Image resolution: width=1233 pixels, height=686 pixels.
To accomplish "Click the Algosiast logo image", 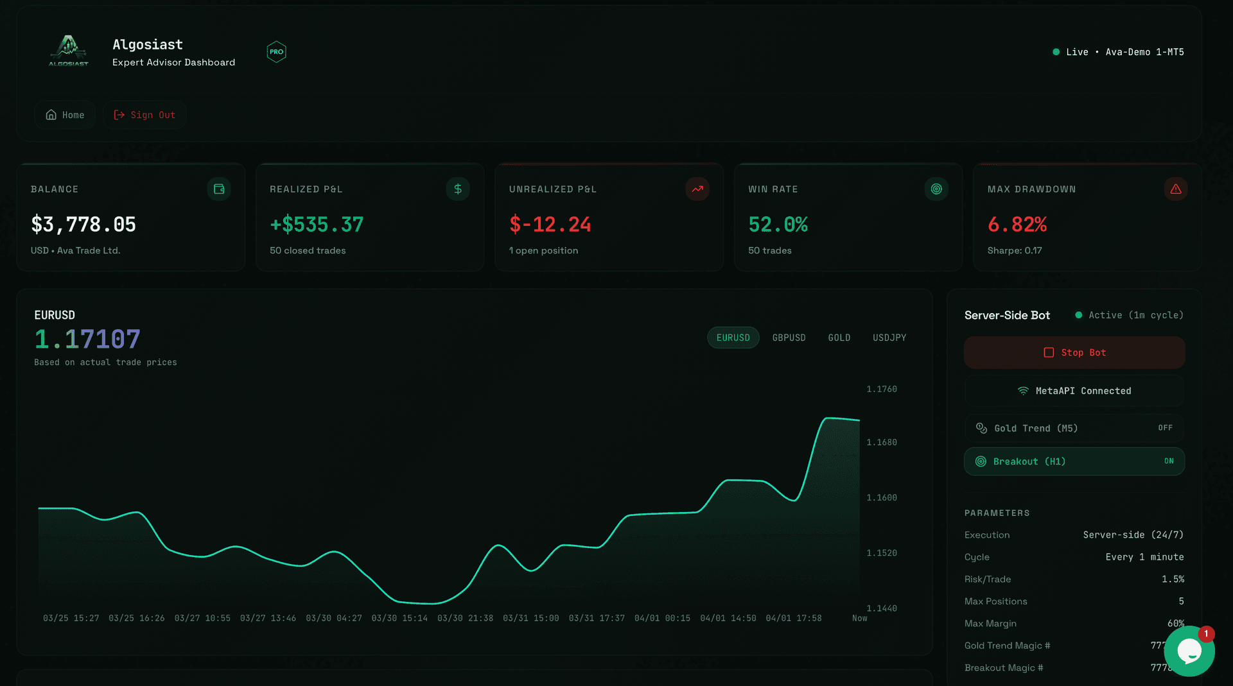I will click(69, 51).
